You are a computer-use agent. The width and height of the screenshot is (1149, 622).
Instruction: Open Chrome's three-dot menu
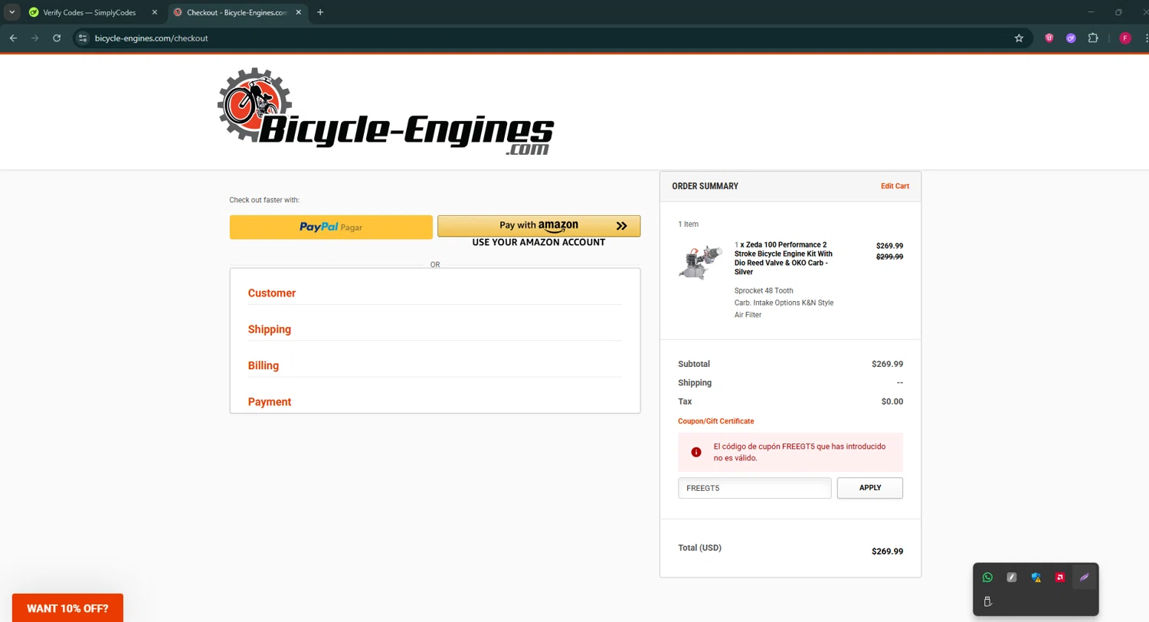1145,38
